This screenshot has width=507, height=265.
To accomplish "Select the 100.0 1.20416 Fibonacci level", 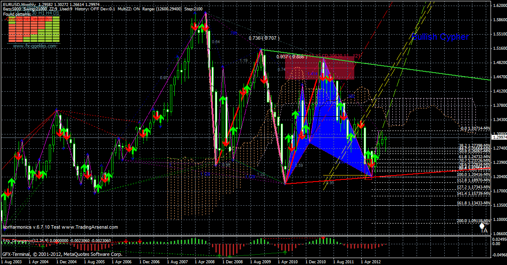I will [x=473, y=175].
